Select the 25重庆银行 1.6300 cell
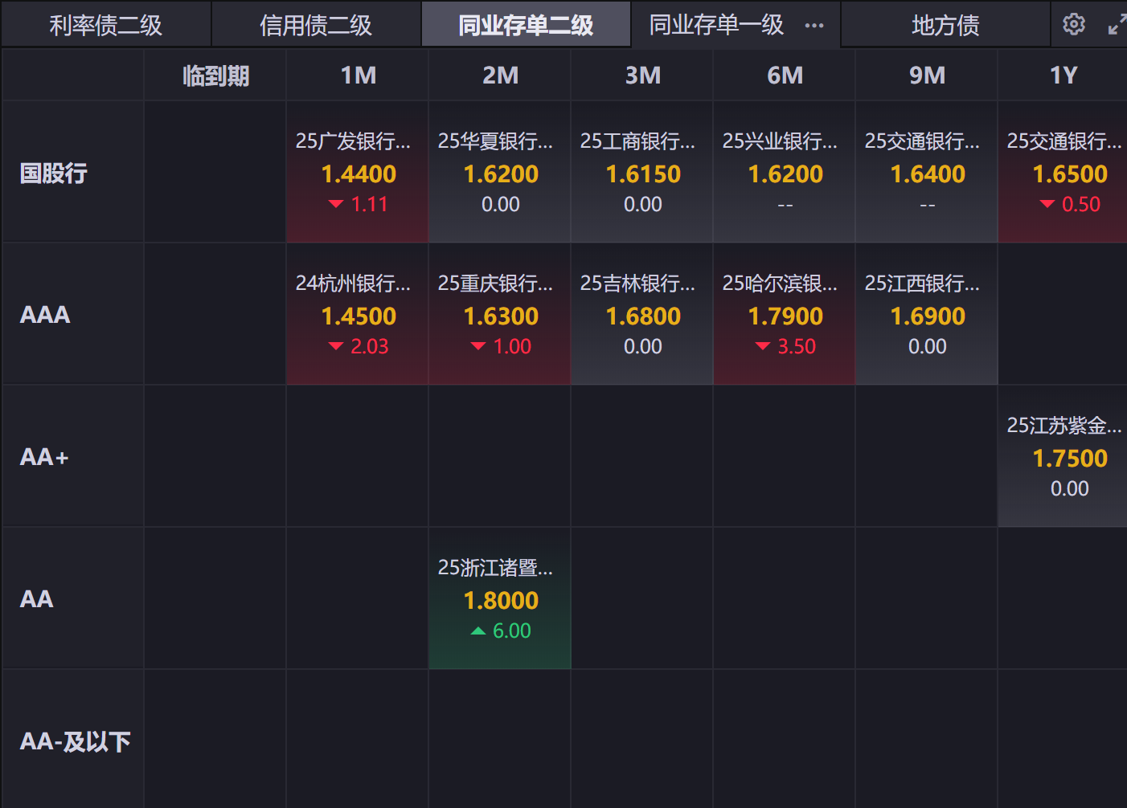 coord(500,315)
